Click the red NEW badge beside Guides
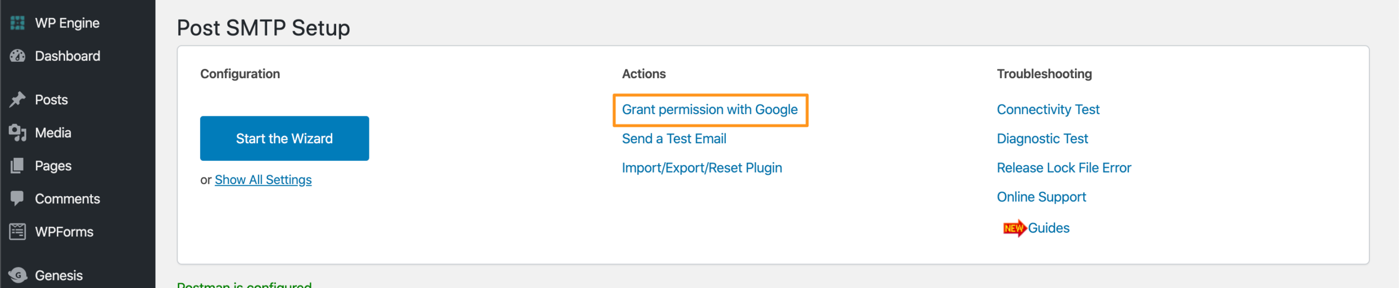Viewport: 1399px width, 288px height. point(1014,228)
